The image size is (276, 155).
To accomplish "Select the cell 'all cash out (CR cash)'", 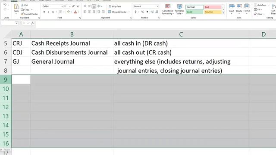I will pyautogui.click(x=181, y=53).
